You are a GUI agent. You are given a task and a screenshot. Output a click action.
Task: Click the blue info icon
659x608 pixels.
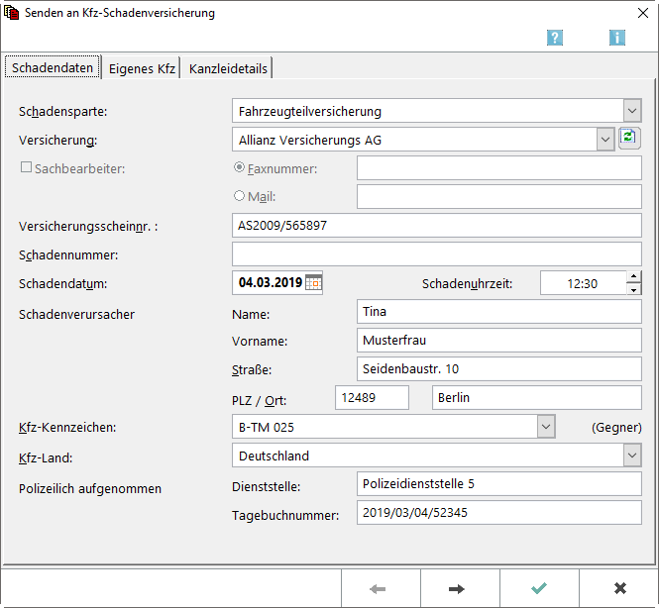point(617,38)
